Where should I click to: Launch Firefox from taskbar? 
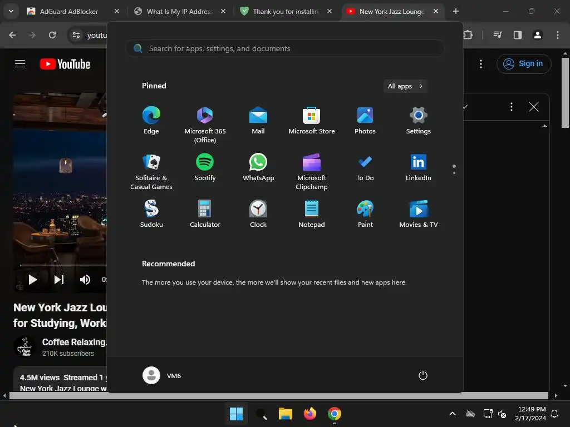[309, 414]
